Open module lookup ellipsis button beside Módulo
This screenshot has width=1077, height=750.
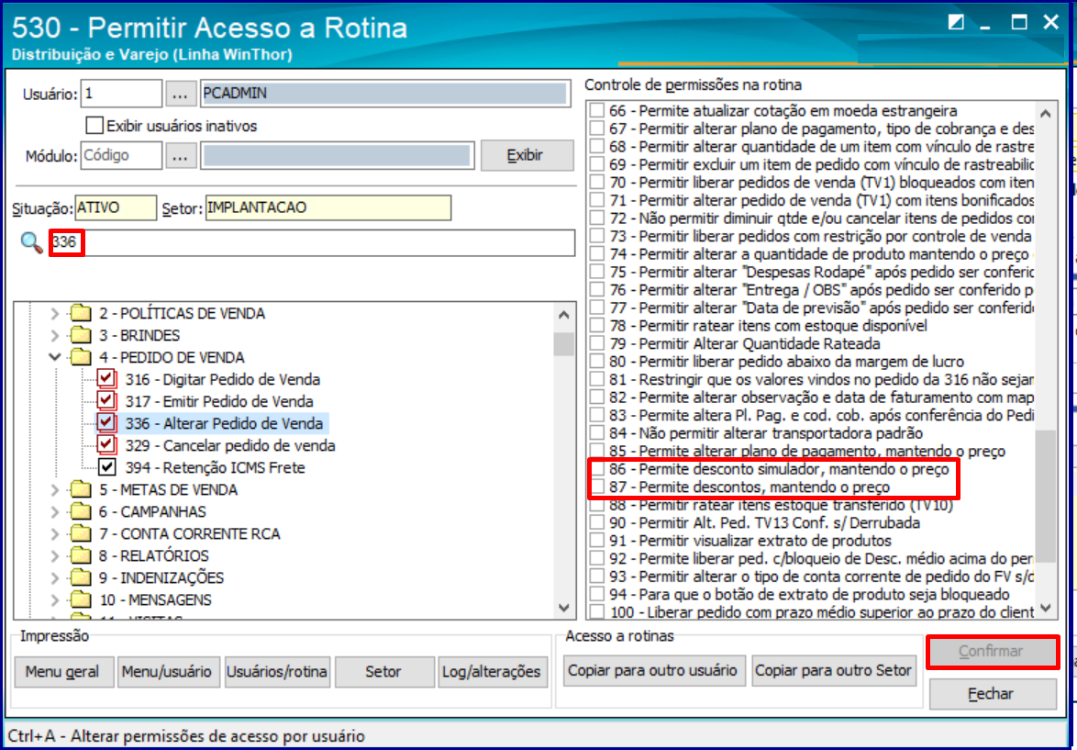(181, 155)
